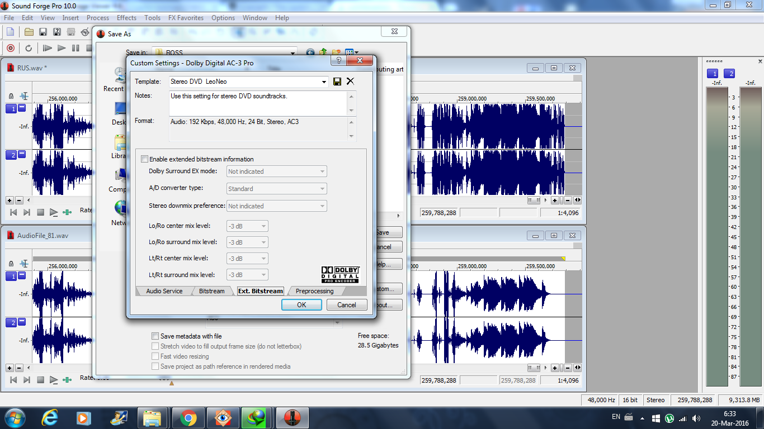This screenshot has width=764, height=429.
Task: Click the Open folder toolbar icon
Action: point(29,32)
